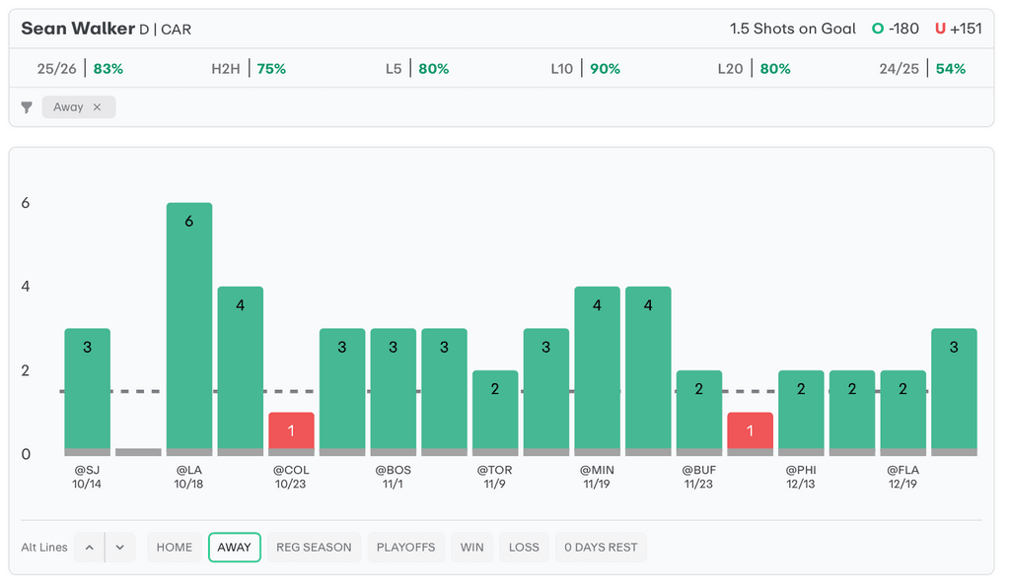Enable the 0 DAYS REST filter
1010x588 pixels.
tap(601, 548)
